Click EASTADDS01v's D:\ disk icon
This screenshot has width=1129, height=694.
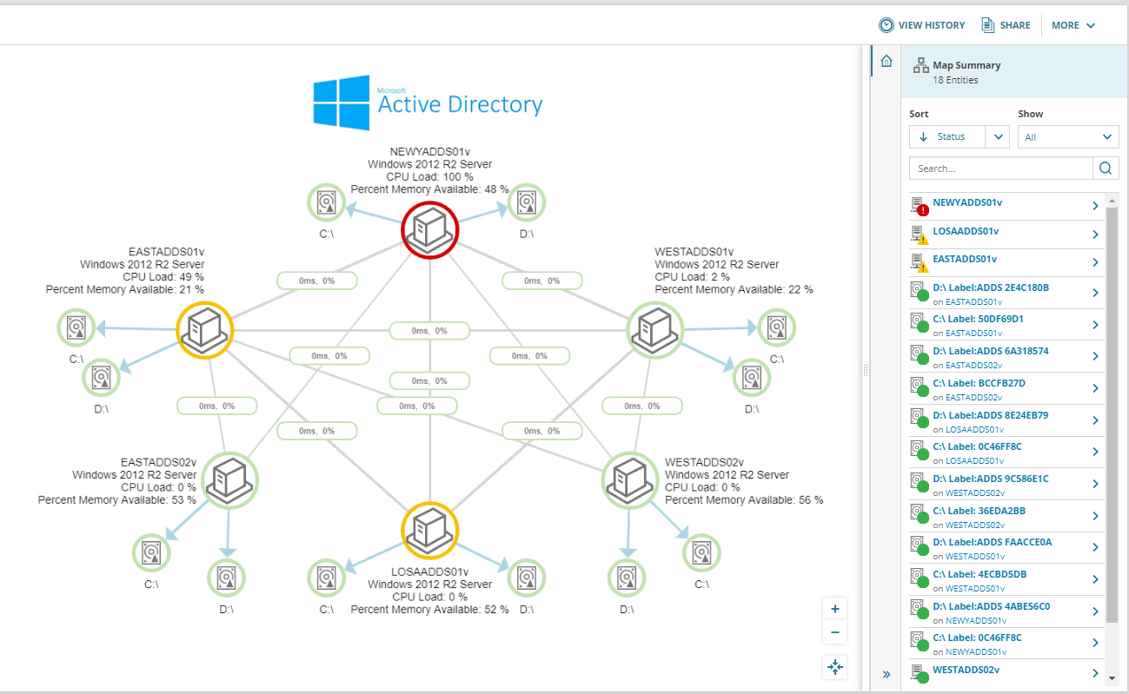coord(102,377)
